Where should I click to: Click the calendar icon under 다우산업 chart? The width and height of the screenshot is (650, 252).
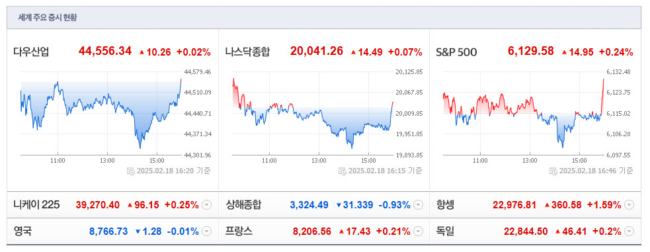click(x=130, y=171)
